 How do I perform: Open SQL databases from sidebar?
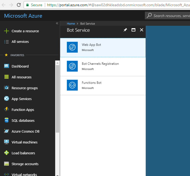[x=23, y=120]
